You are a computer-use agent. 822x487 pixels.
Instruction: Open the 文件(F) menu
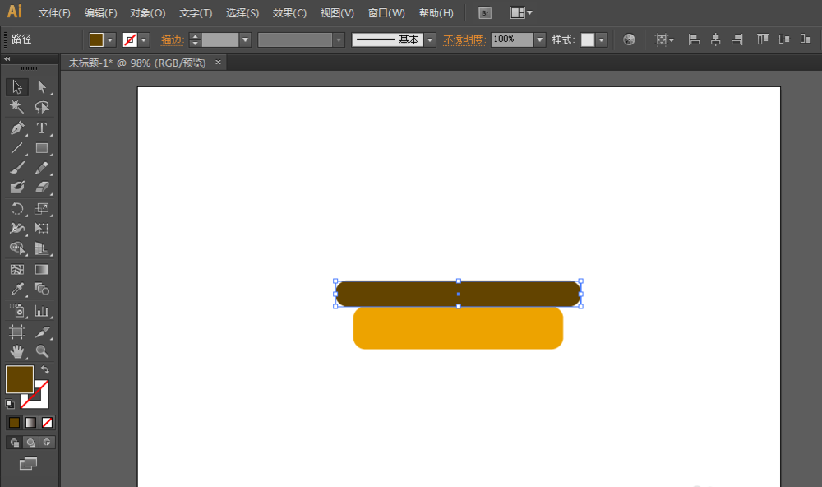[54, 13]
